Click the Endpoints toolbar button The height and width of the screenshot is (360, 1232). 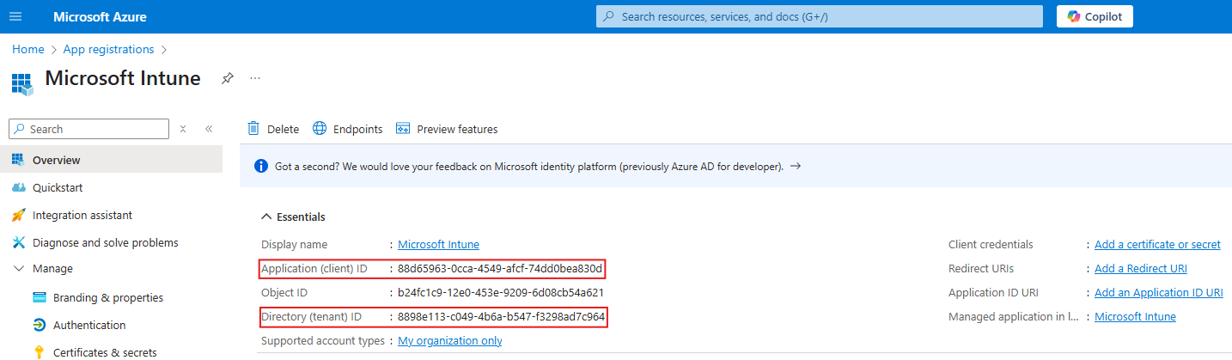(347, 129)
